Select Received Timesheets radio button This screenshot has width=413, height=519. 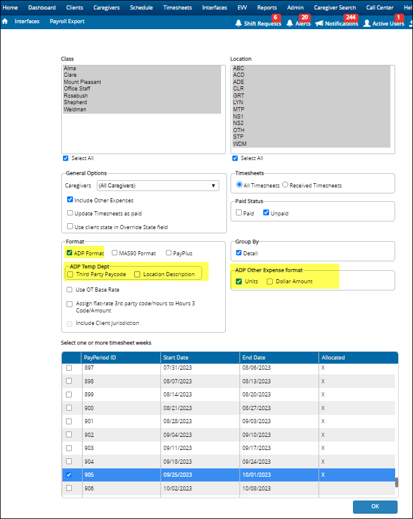click(285, 185)
